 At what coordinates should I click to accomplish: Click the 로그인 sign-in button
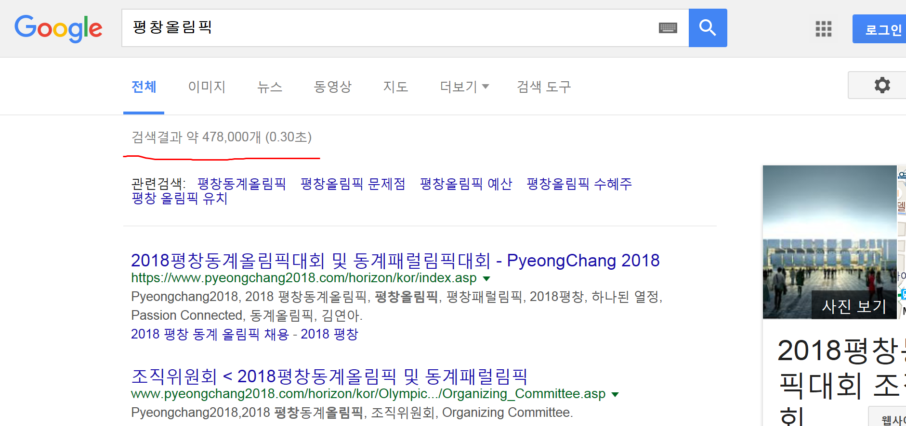882,29
